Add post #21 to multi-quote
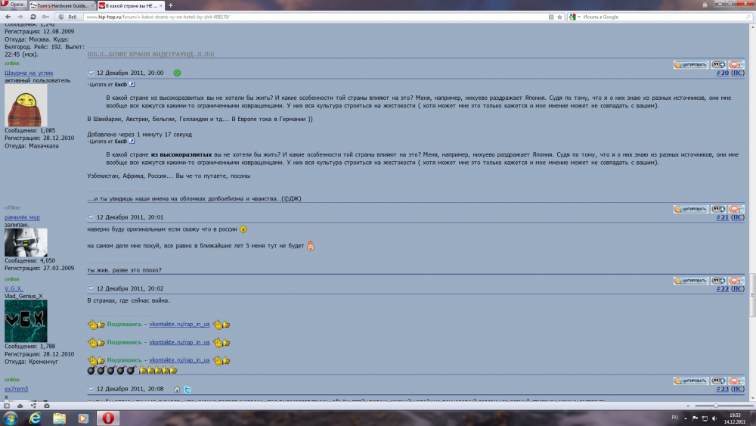 (x=718, y=209)
